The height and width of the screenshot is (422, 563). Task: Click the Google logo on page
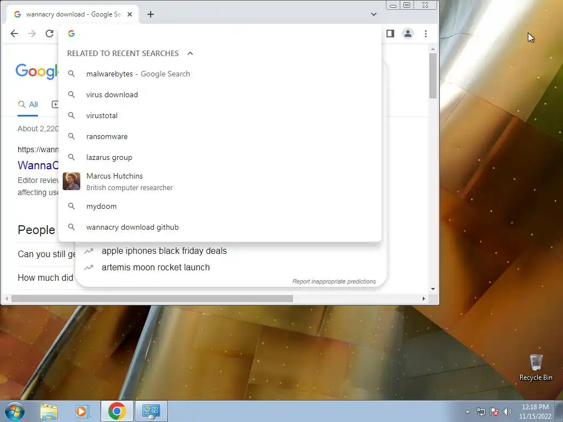37,71
